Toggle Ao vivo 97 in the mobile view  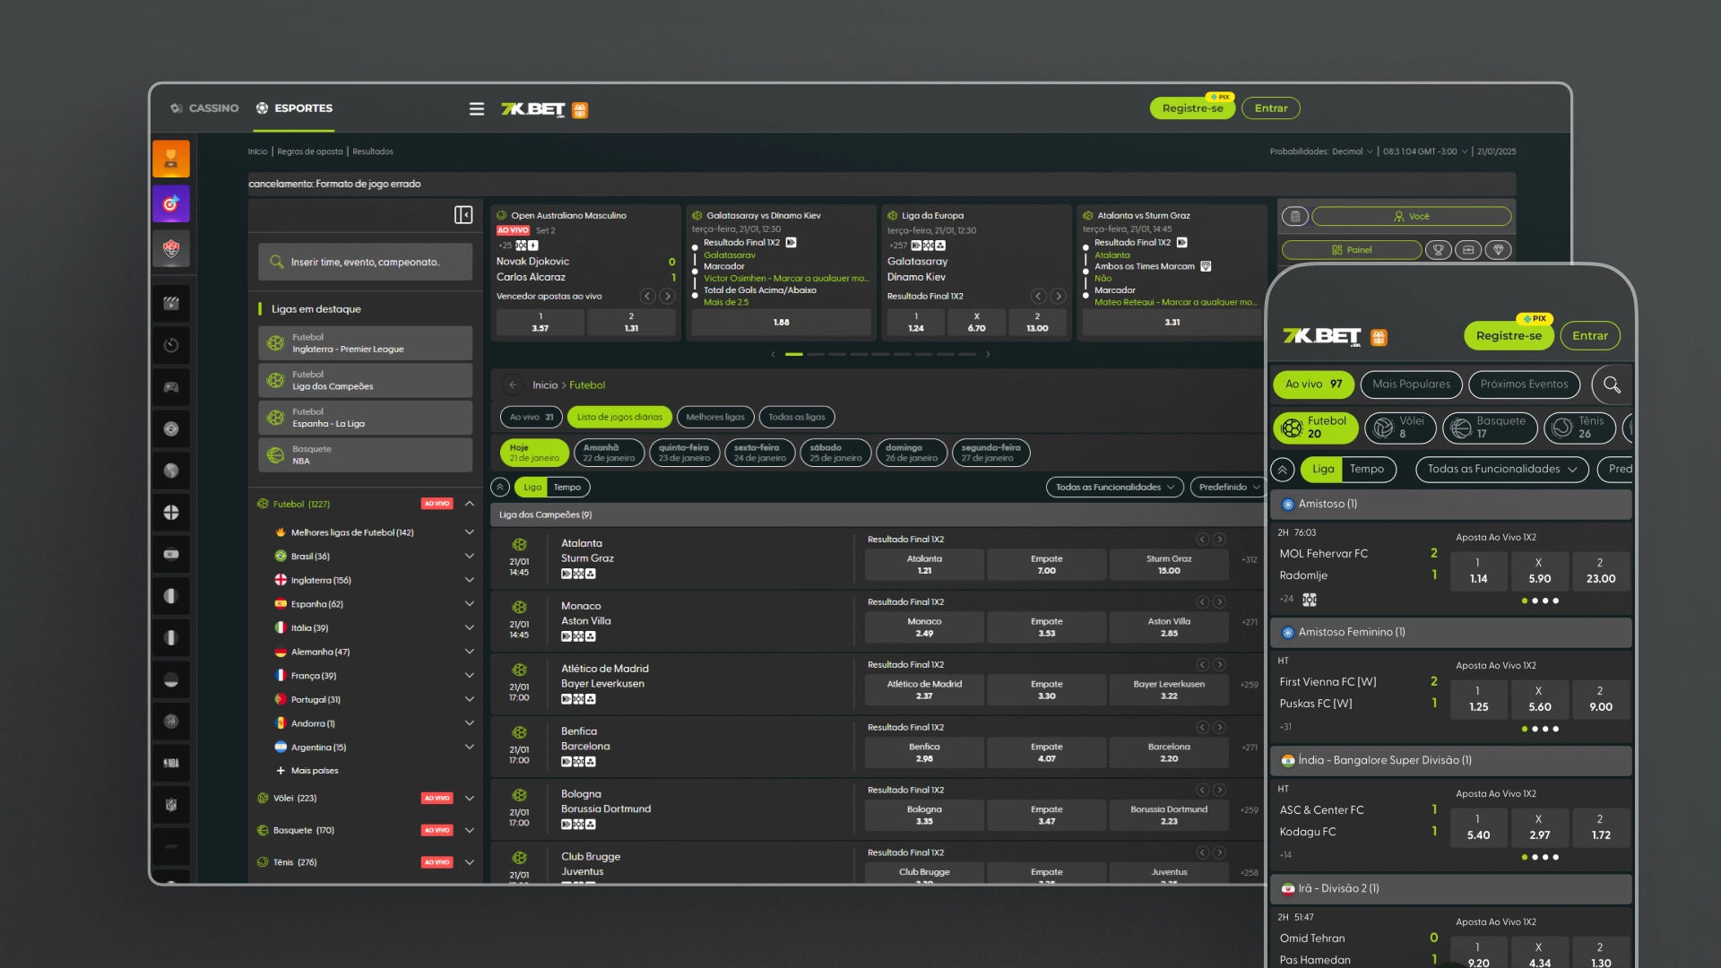coord(1313,385)
